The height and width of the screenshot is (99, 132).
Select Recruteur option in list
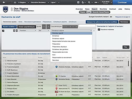[x=71, y=60]
